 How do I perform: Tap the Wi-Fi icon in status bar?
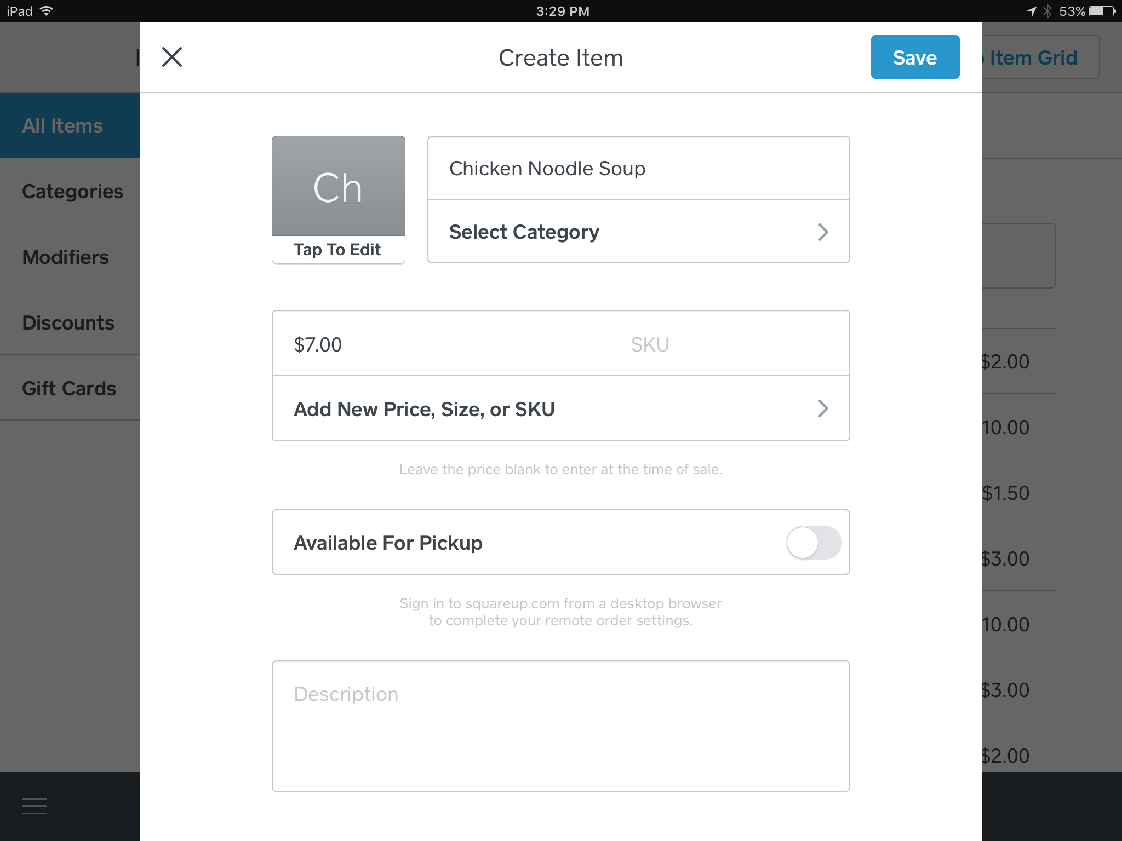click(47, 11)
